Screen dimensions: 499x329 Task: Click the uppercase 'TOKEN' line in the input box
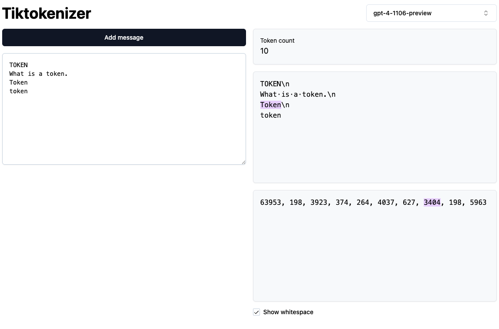point(18,65)
